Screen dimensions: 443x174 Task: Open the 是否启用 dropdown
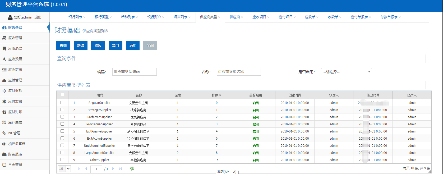(346, 72)
